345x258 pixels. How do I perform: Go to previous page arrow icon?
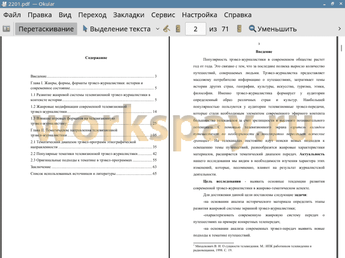click(178, 29)
